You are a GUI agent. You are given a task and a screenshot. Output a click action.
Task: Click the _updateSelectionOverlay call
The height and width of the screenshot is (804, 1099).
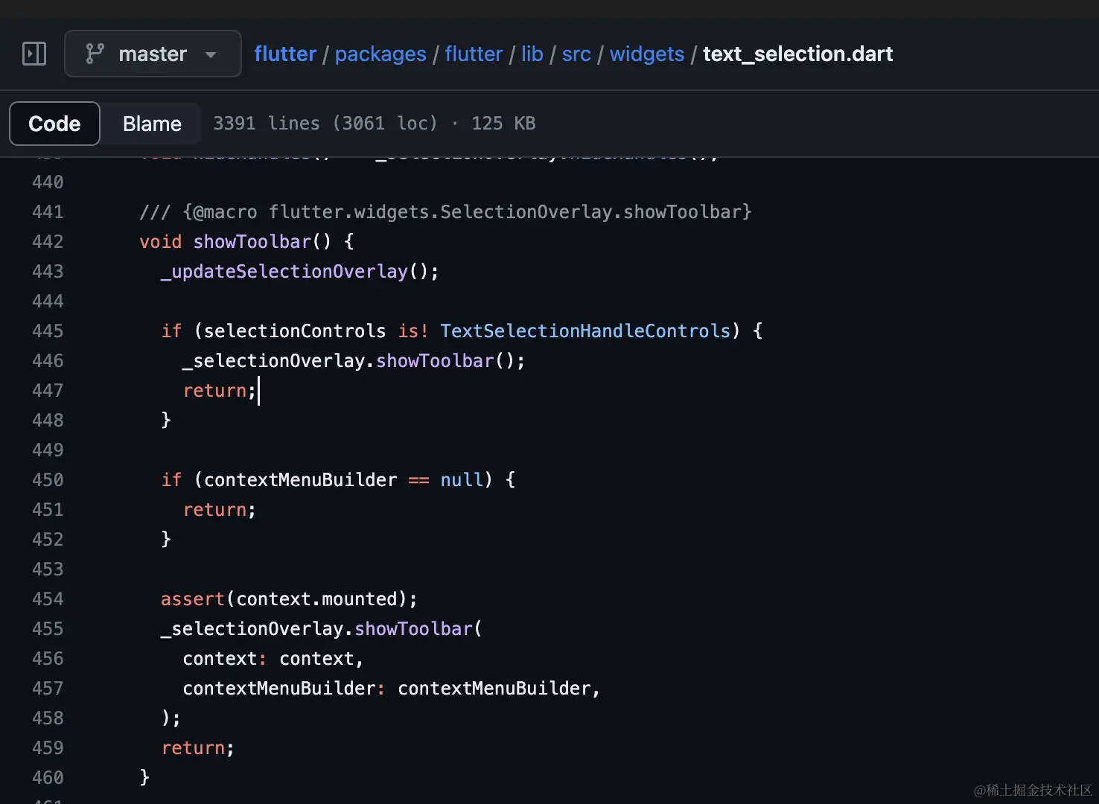[299, 272]
